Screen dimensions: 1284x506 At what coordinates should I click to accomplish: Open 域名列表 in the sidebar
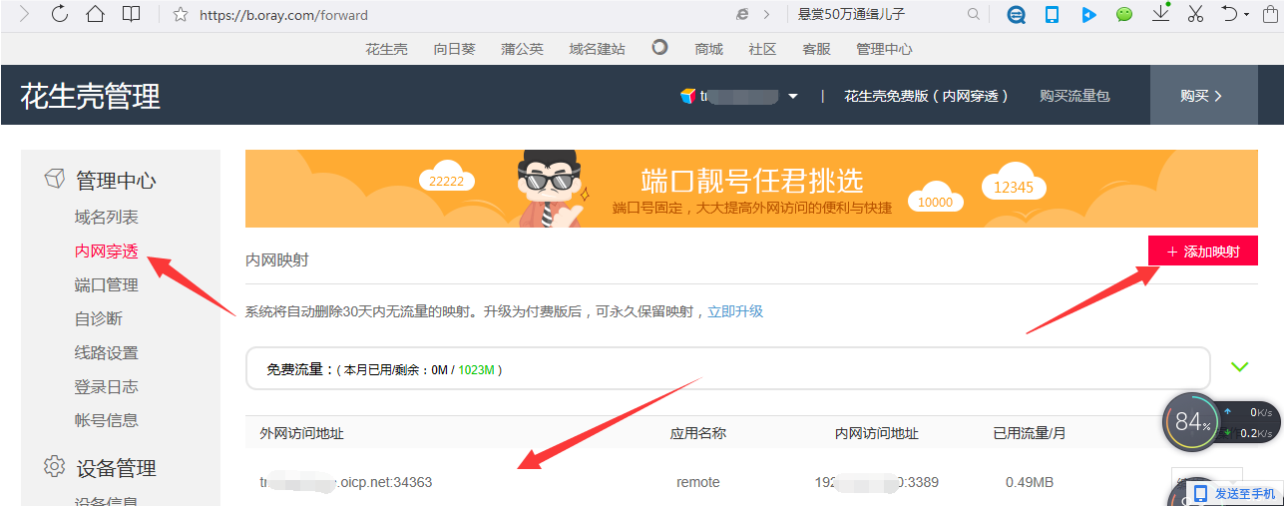click(107, 218)
